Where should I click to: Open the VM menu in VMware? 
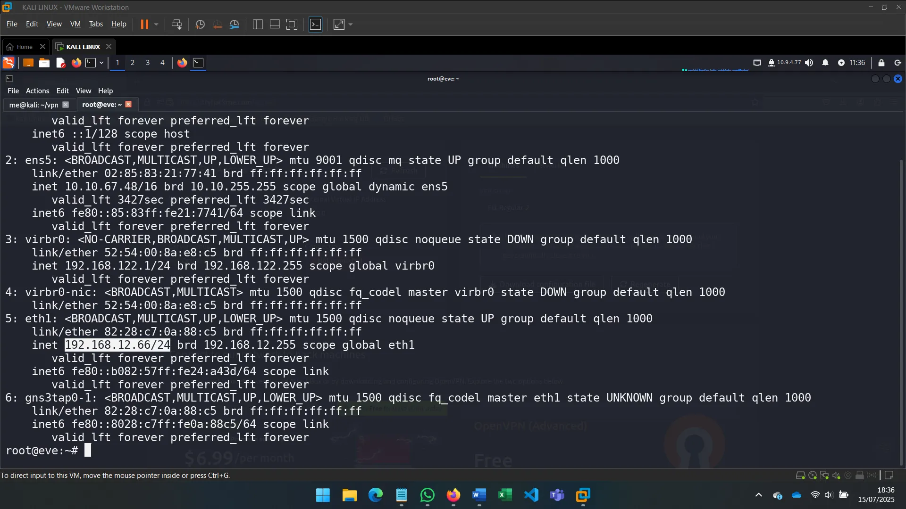[75, 24]
